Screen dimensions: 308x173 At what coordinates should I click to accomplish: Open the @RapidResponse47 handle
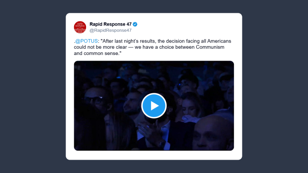[110, 31]
